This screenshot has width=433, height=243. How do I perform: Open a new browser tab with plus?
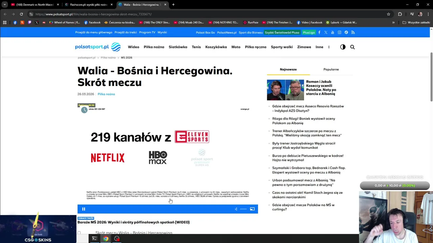coord(173,5)
